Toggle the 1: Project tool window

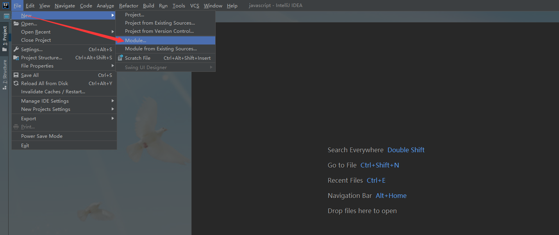click(4, 34)
